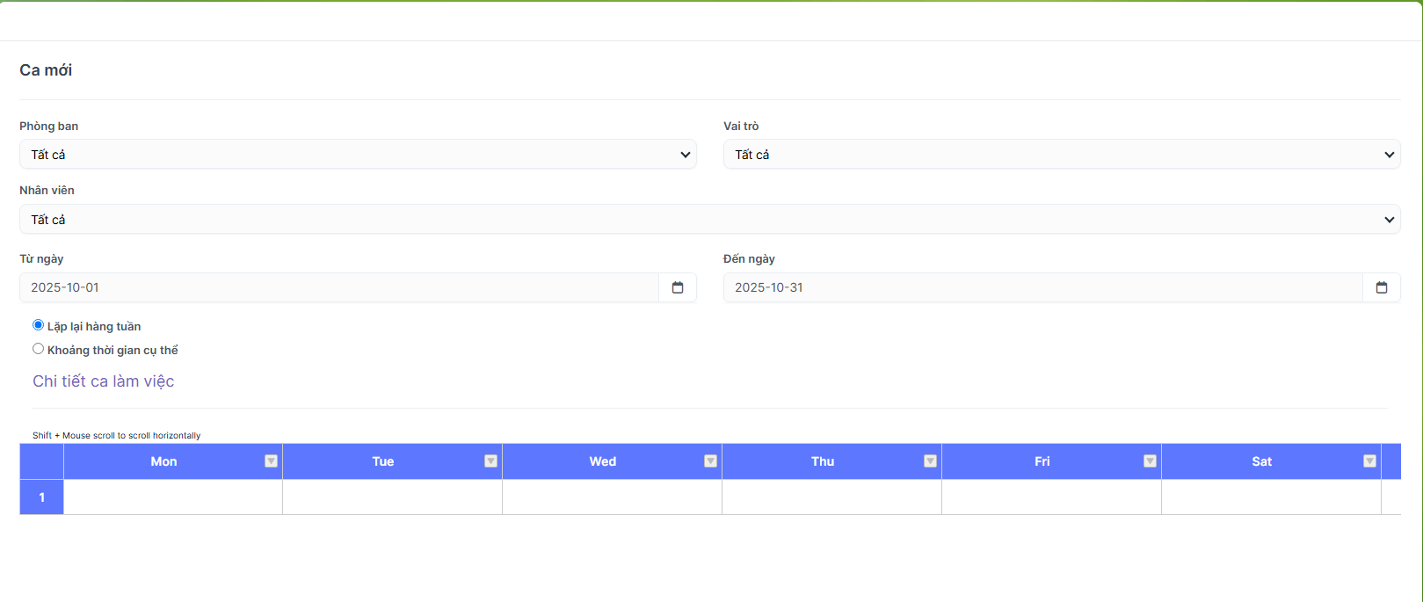This screenshot has width=1423, height=602.
Task: Click the Fri column filter arrow icon
Action: (x=1150, y=461)
